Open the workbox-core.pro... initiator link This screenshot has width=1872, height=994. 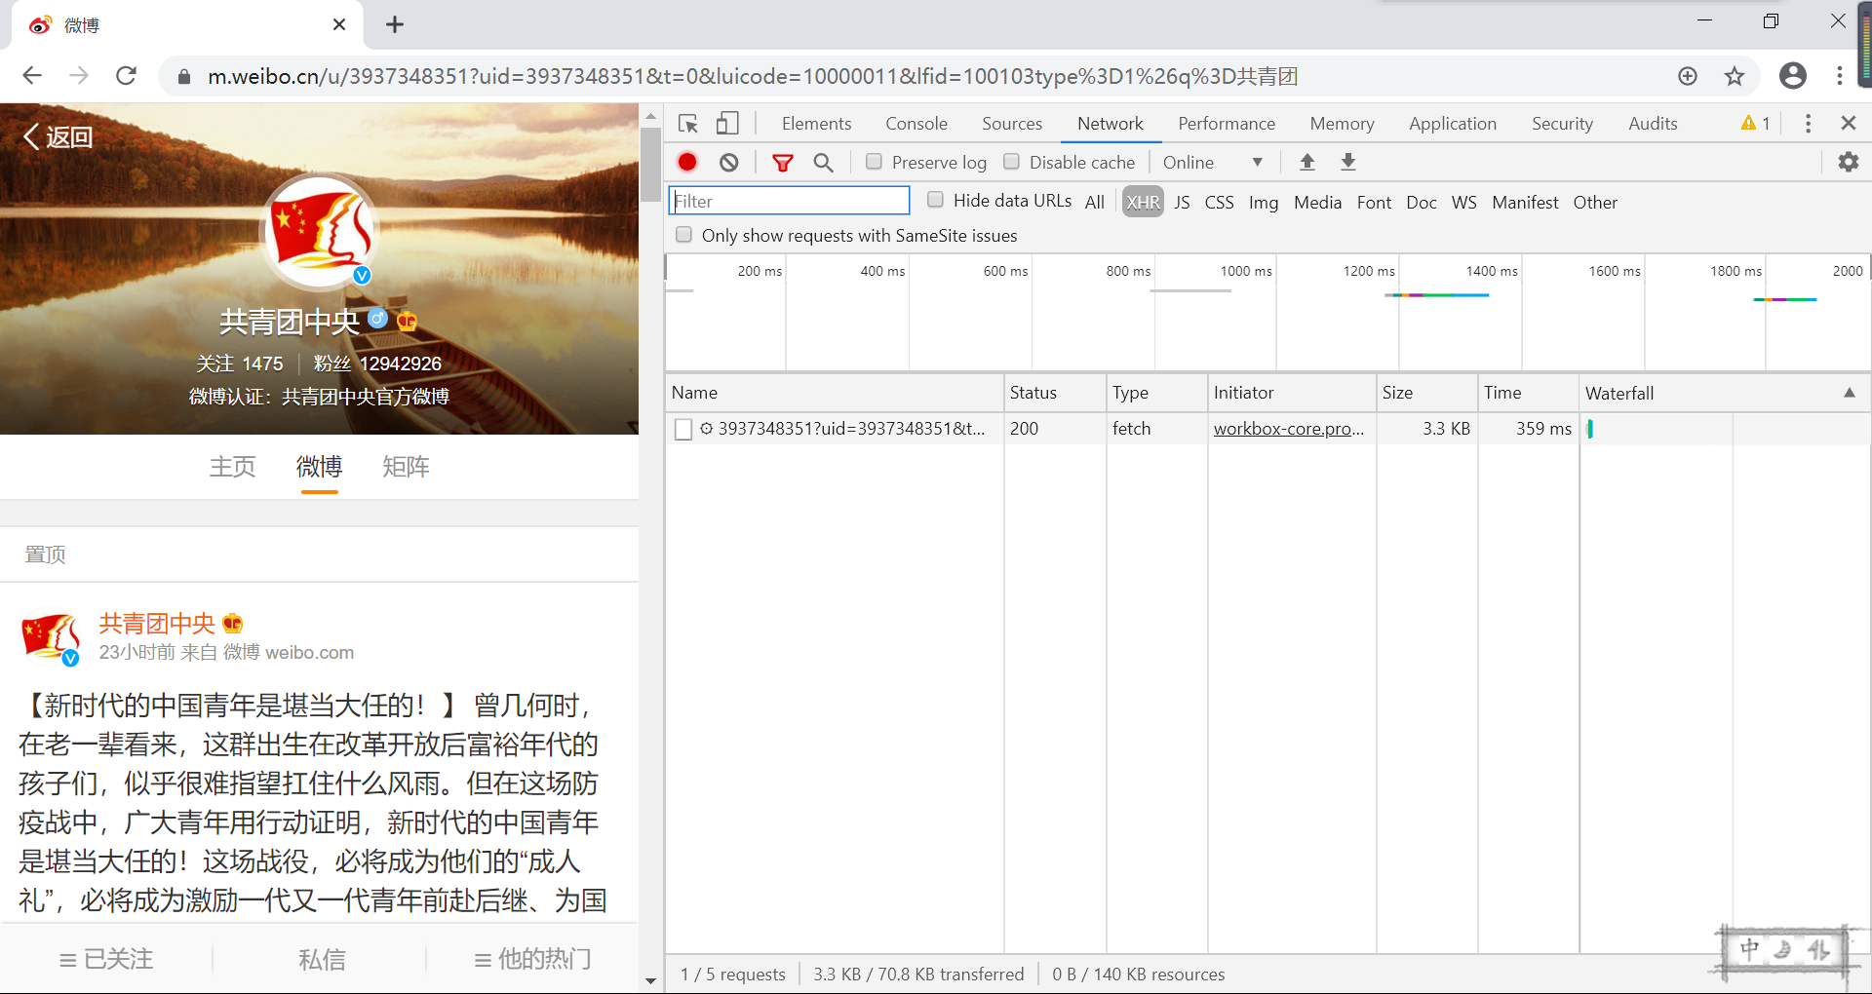[x=1289, y=429]
